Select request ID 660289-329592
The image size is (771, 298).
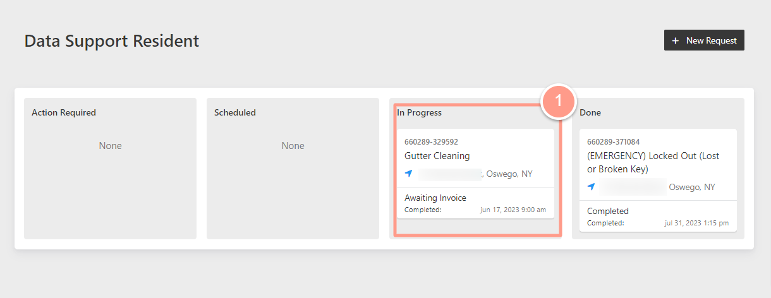coord(431,142)
